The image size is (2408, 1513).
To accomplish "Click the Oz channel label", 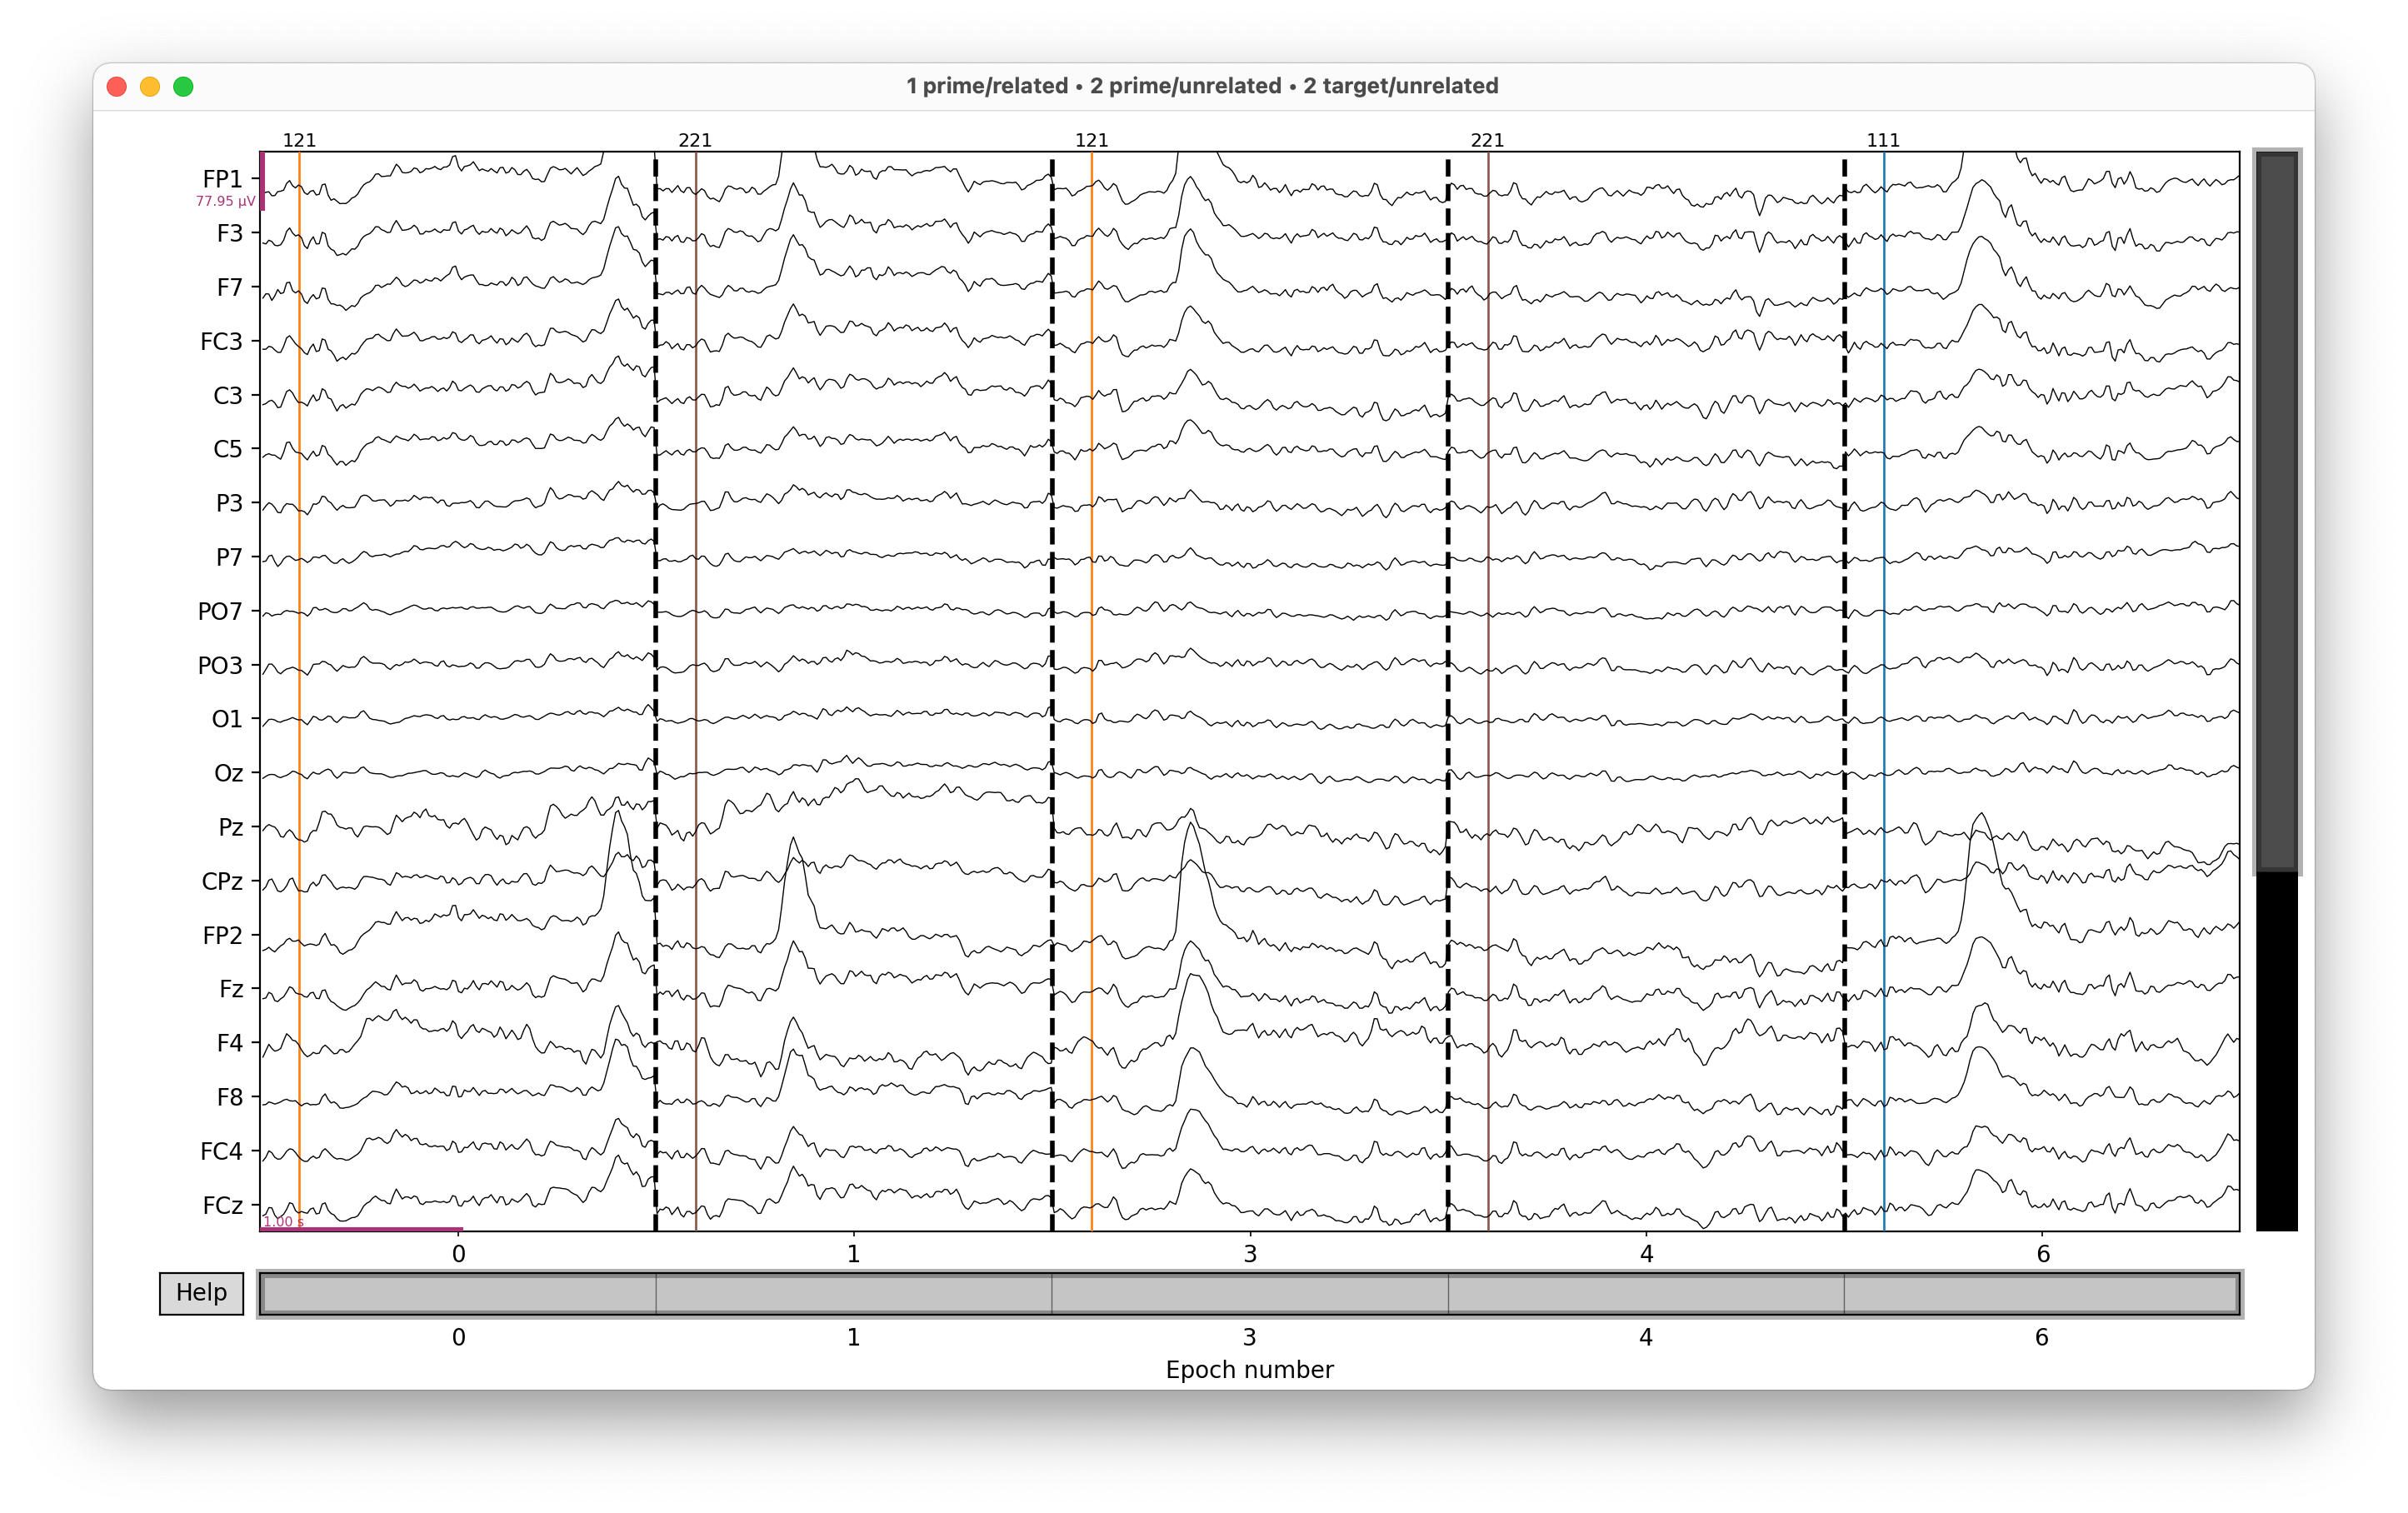I will coord(228,773).
